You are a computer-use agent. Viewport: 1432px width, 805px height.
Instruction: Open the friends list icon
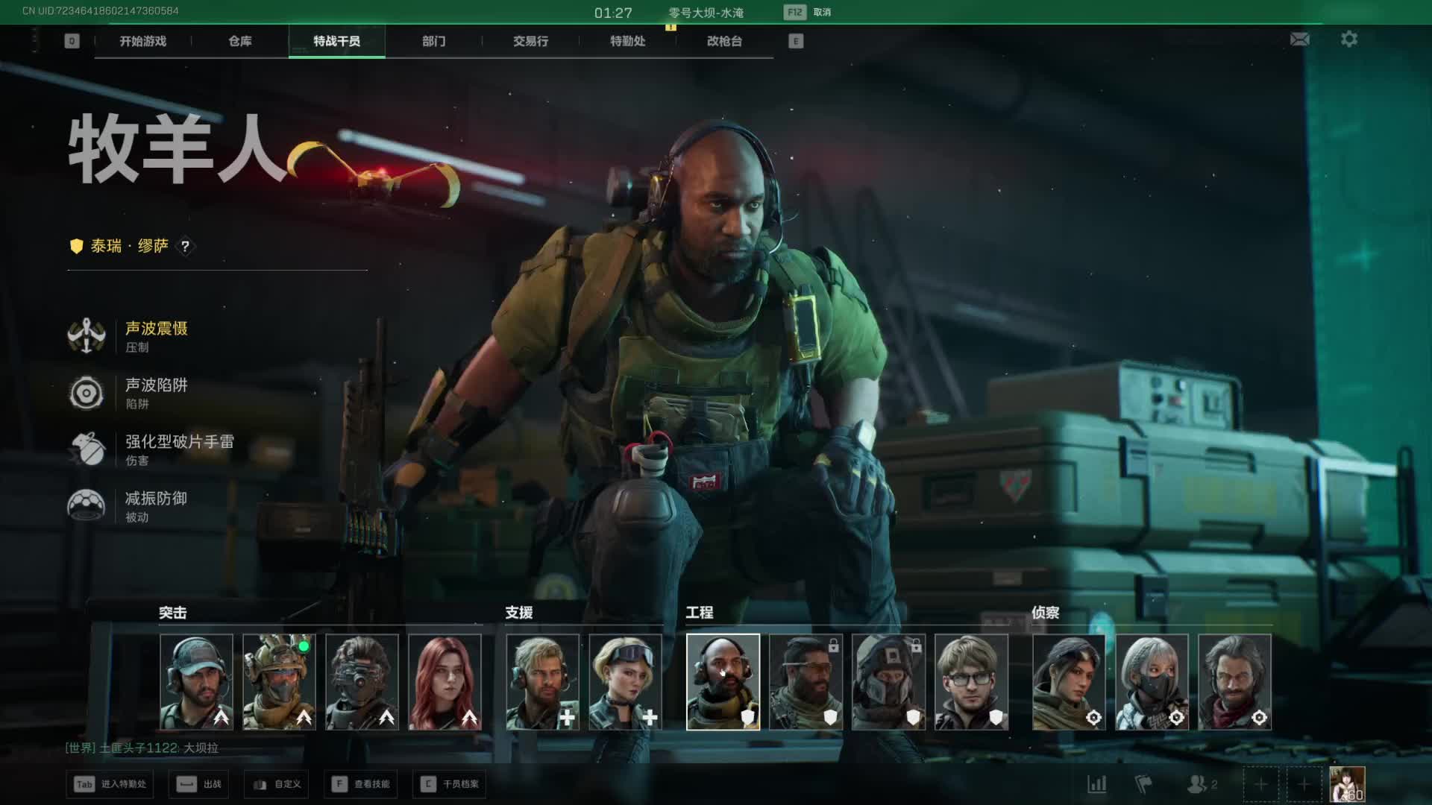[x=1197, y=784]
